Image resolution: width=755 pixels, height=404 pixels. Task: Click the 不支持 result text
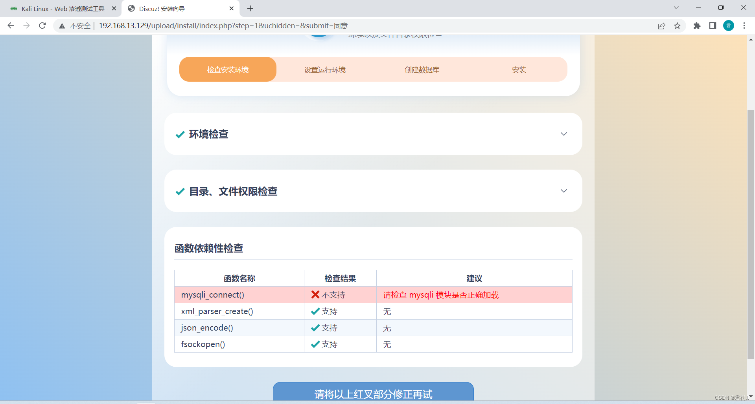tap(333, 295)
